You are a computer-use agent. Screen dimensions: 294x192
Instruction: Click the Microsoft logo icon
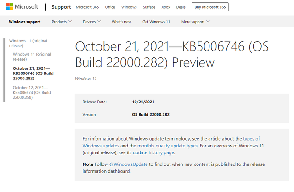point(10,7)
